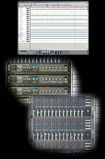Screen dimensions: 105x159
Task: Select the hand tool in sequencer toolbar
Action: (46, 5)
